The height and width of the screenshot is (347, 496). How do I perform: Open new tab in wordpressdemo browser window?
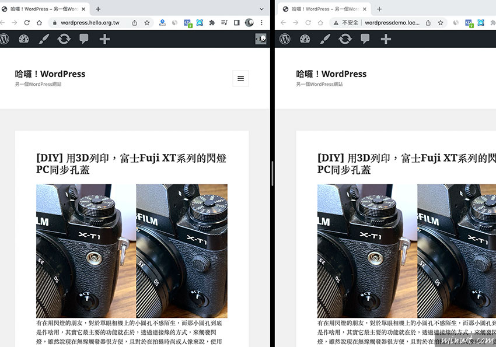tap(379, 9)
